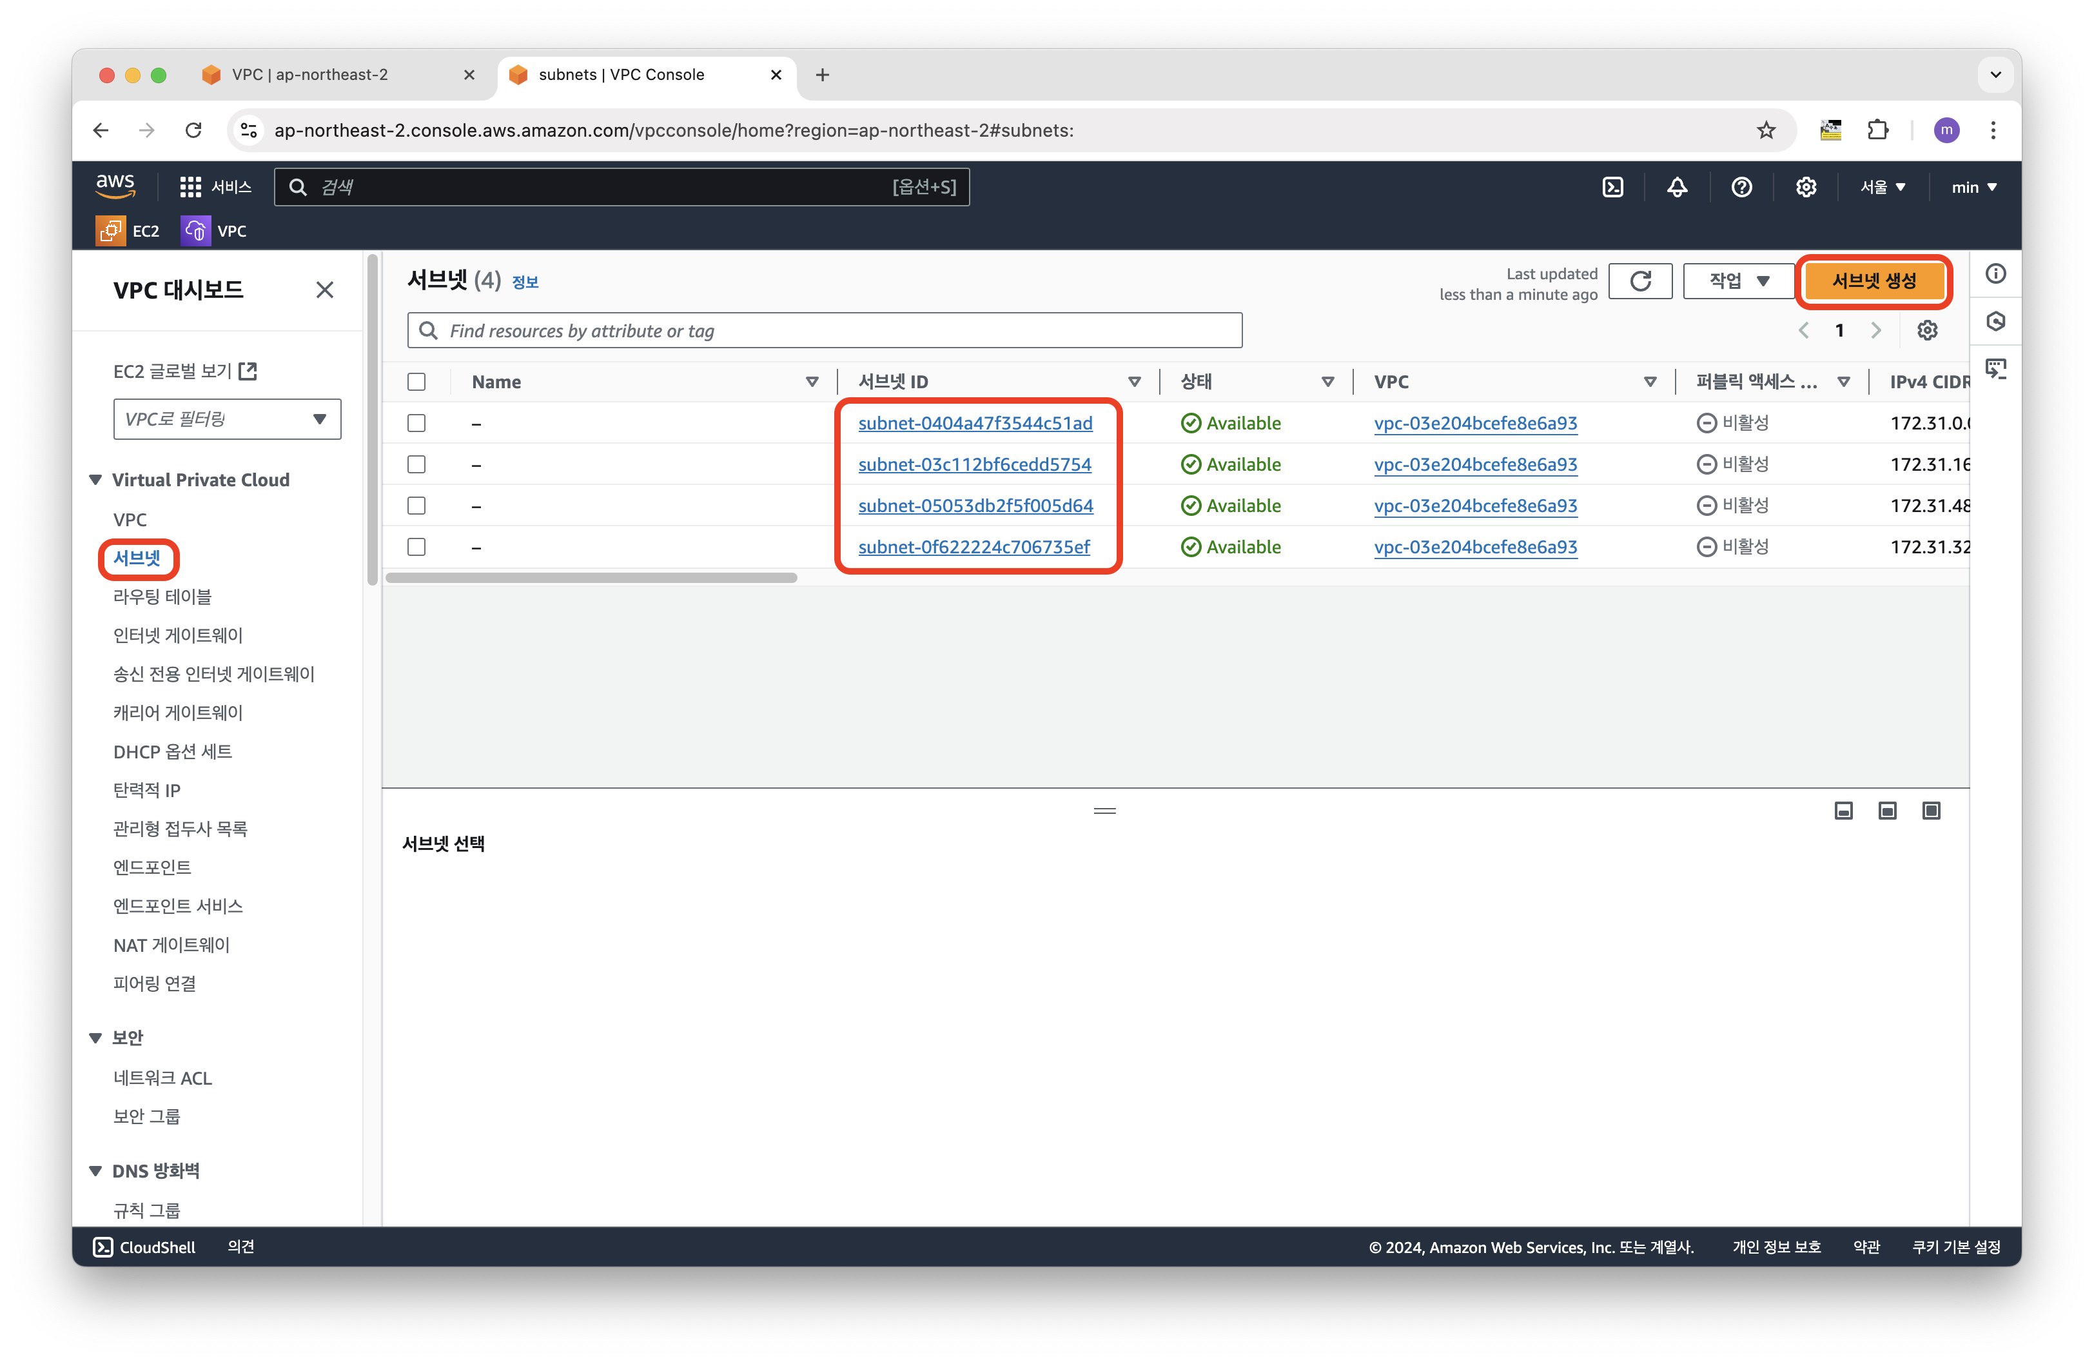The height and width of the screenshot is (1362, 2094).
Task: Click the horizontal table scrollbar
Action: [591, 578]
